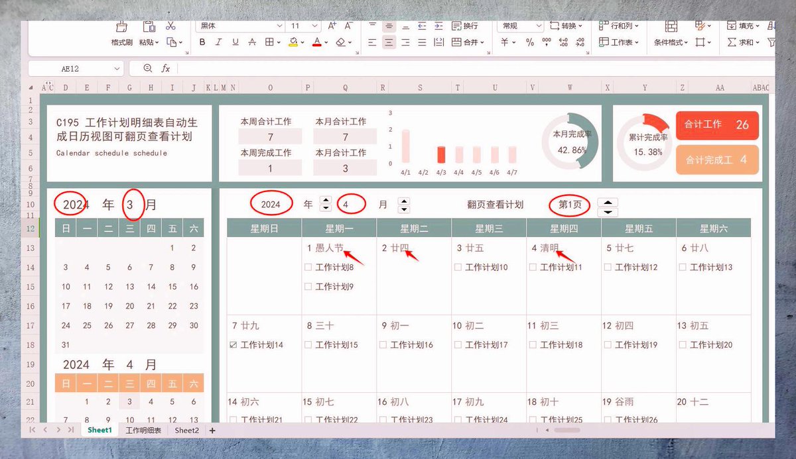Open the 行和列 rows and columns dropdown
Screen dimensions: 796x459
click(619, 26)
